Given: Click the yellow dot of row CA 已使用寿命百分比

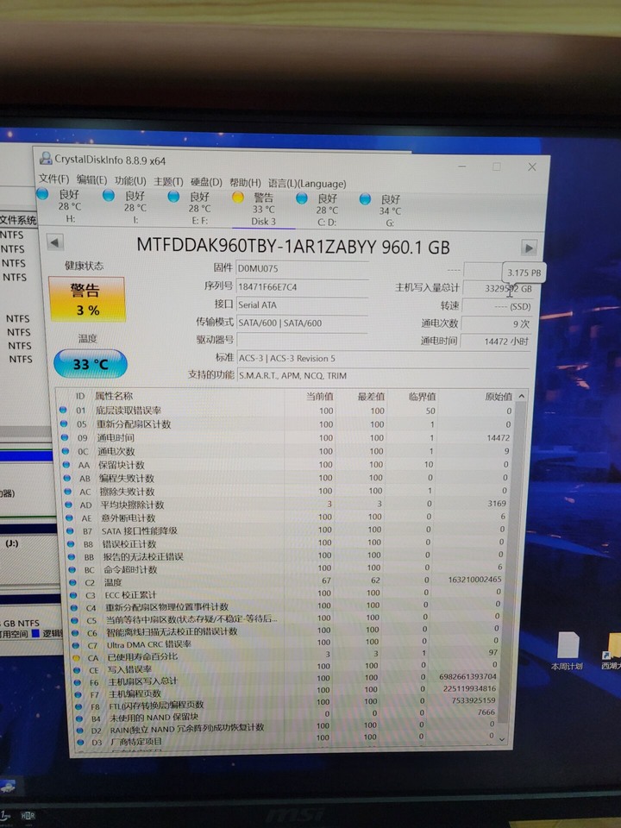Looking at the screenshot, I should 76,658.
